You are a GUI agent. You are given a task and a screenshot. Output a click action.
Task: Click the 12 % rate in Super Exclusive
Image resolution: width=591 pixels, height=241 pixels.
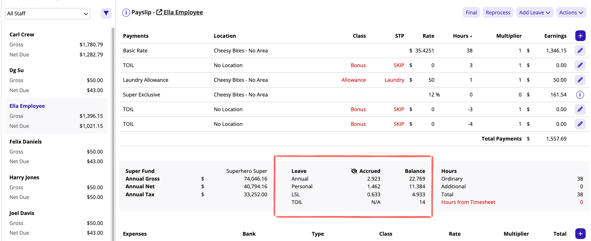click(x=434, y=94)
